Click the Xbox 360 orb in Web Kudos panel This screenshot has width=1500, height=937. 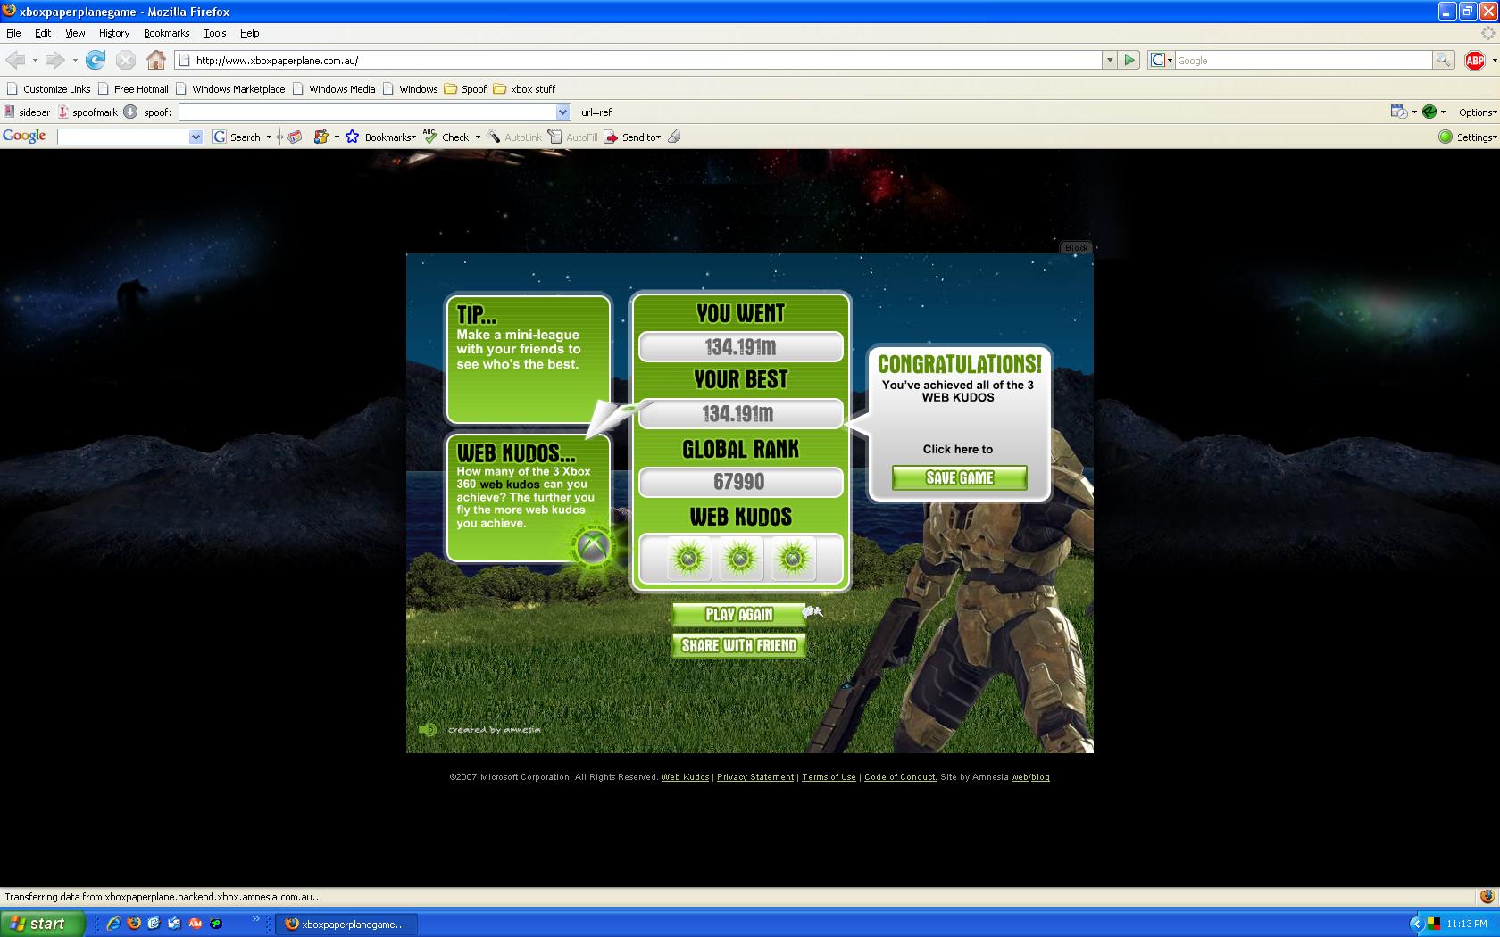593,546
